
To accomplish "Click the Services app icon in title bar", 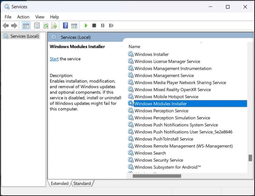I will (7, 7).
